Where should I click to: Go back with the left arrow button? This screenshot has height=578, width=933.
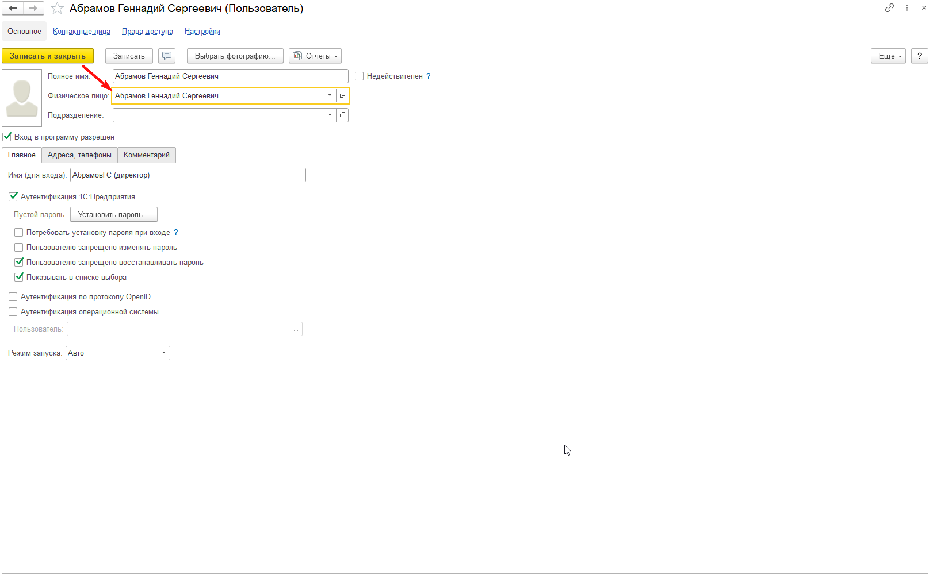[13, 9]
